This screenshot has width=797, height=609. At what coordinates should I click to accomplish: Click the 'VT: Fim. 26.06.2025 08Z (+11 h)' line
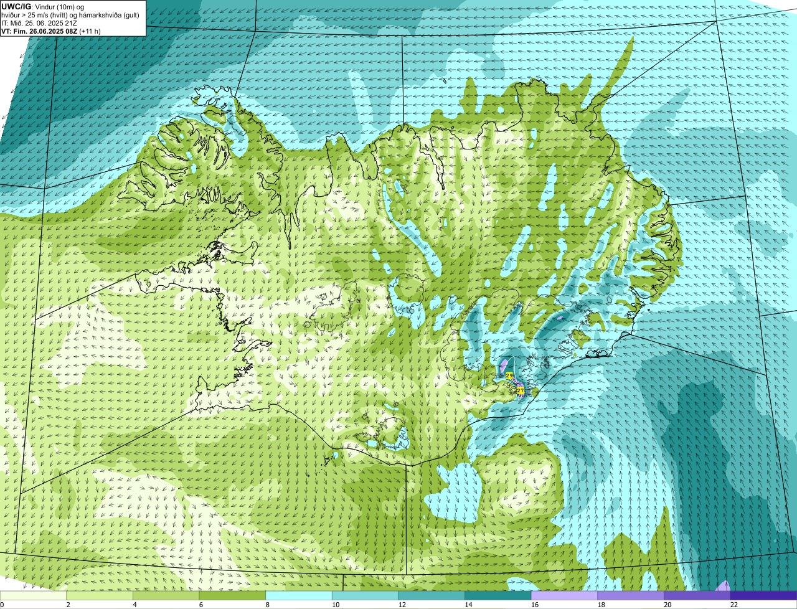pos(51,31)
